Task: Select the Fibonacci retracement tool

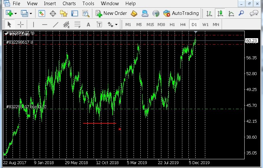Action: click(x=77, y=25)
